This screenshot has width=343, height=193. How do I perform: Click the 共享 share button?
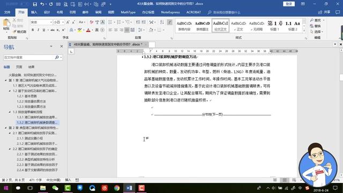pos(324,12)
